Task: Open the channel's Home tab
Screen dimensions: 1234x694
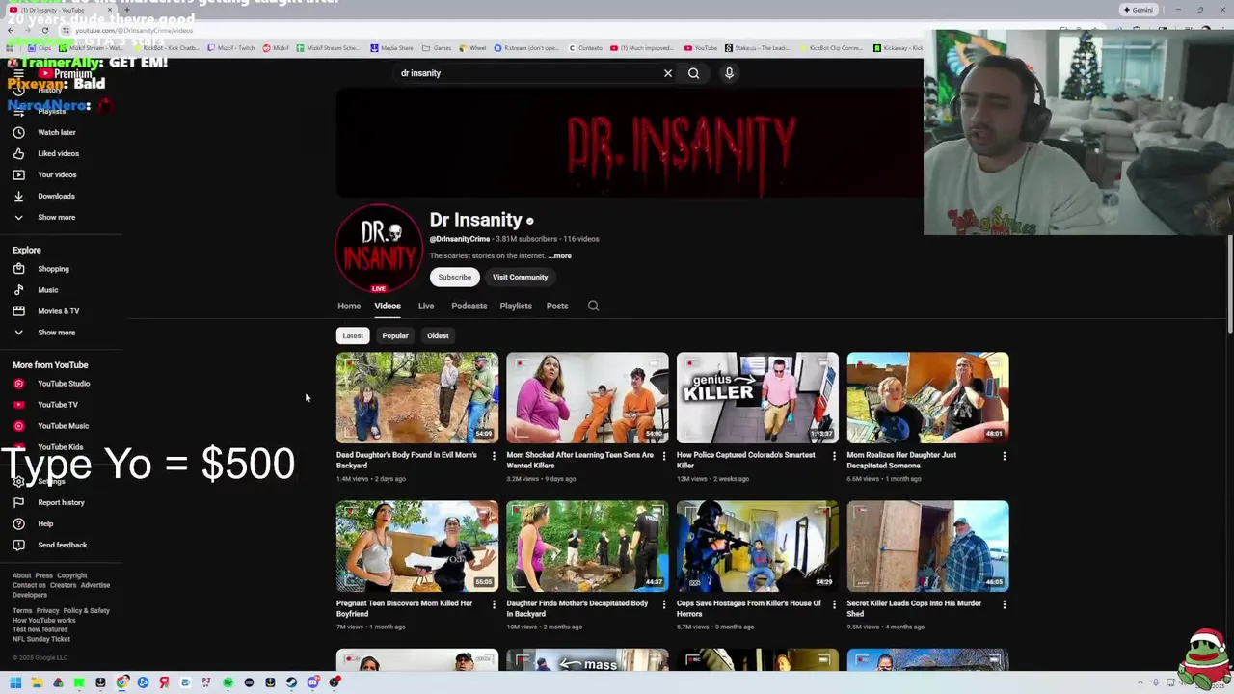Action: [349, 306]
